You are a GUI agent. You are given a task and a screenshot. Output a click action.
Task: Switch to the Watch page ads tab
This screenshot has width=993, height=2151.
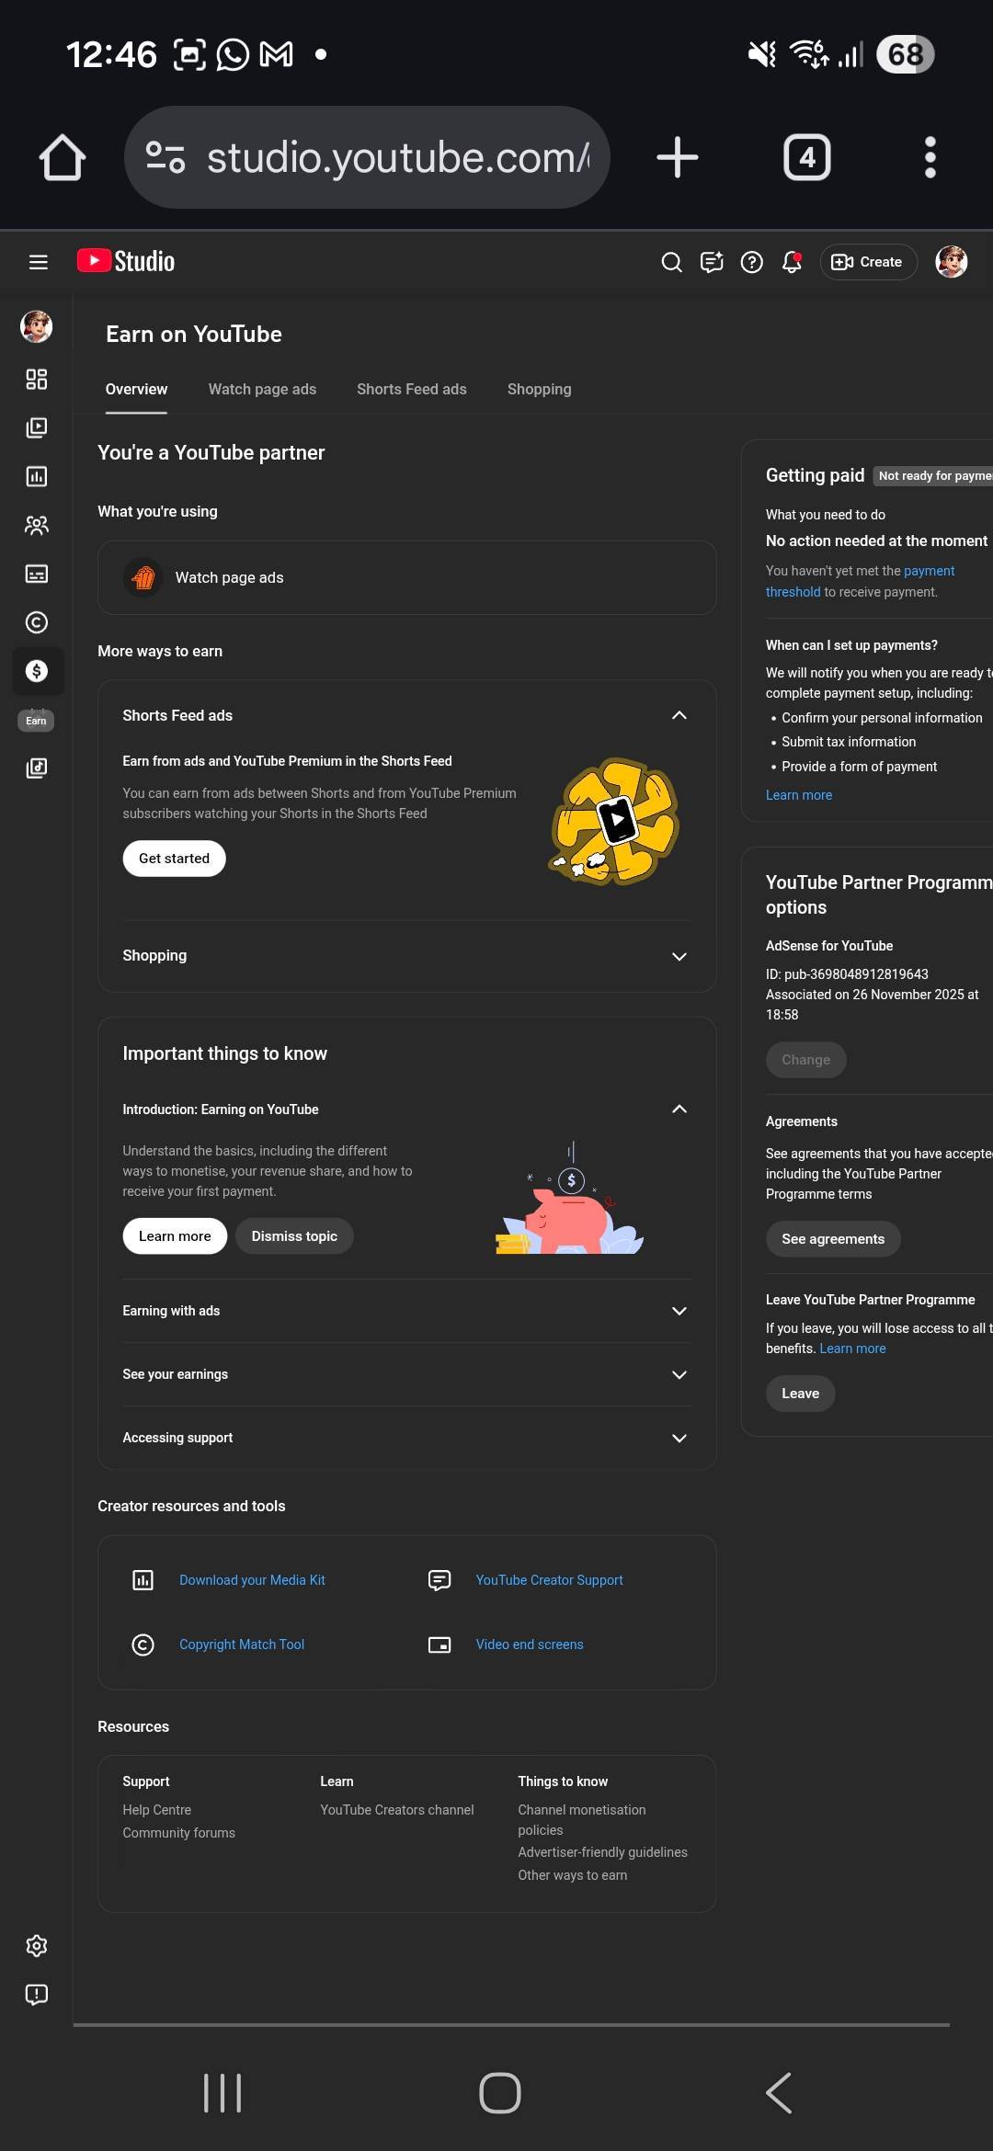[x=262, y=389]
